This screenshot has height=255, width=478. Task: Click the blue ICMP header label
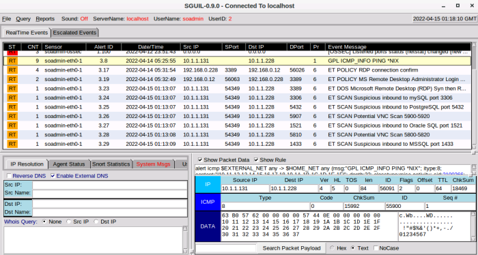(208, 202)
